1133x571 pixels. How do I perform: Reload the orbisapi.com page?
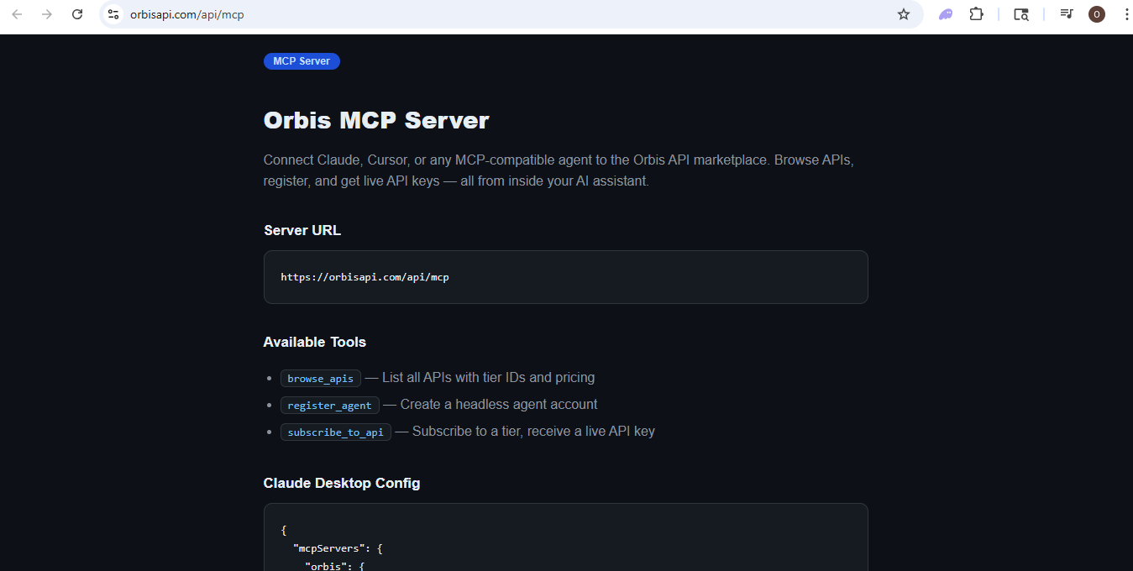77,13
